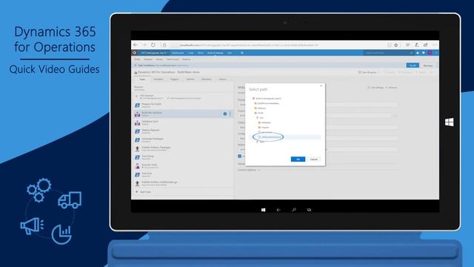Screen dimensions: 474x267
Task: Open taskbar search magnifier icon
Action: click(294, 209)
